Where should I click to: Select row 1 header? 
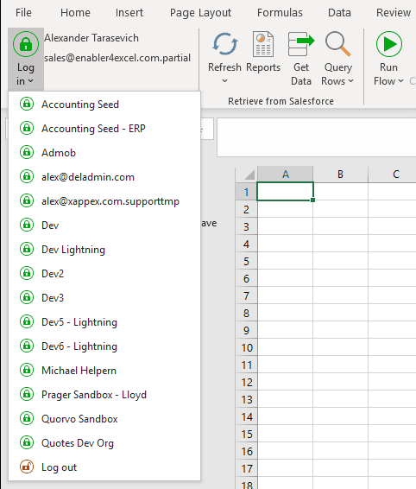click(246, 192)
